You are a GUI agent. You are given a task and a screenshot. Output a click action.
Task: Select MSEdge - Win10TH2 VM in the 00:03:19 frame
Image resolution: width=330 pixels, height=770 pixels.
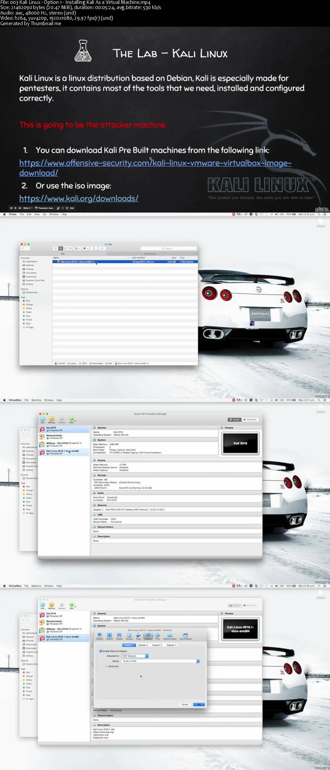[64, 445]
